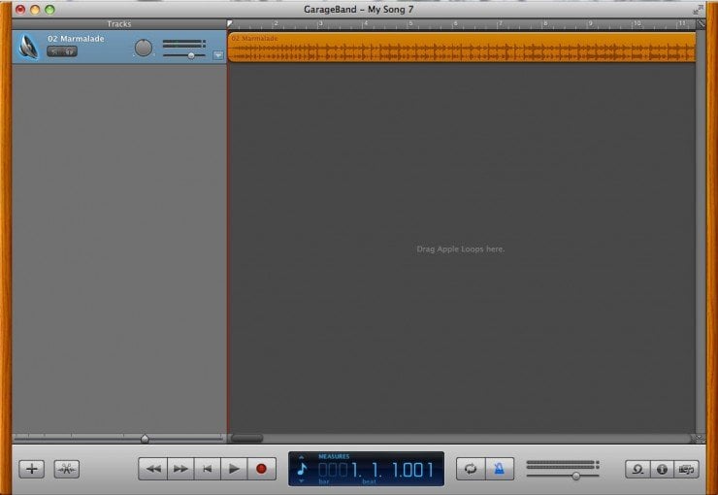Click the lock-playheads button at bottom right
This screenshot has height=495, width=718.
point(699,438)
